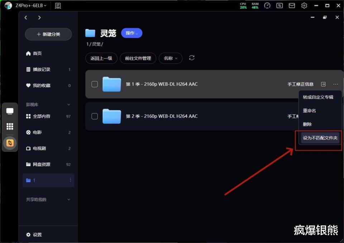344x243 pixels.
Task: Open the 名称 sort dropdown
Action: click(171, 58)
